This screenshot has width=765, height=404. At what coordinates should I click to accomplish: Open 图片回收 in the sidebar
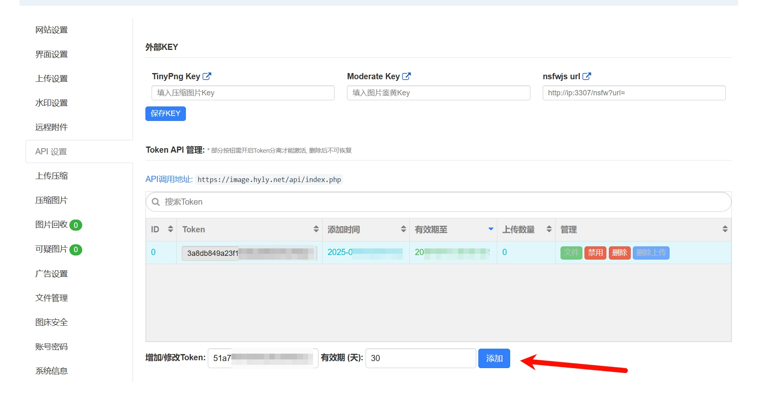tap(52, 224)
